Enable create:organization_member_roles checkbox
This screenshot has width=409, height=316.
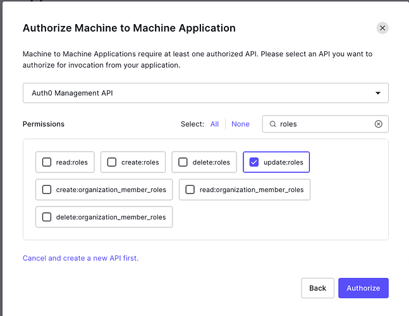click(x=47, y=190)
